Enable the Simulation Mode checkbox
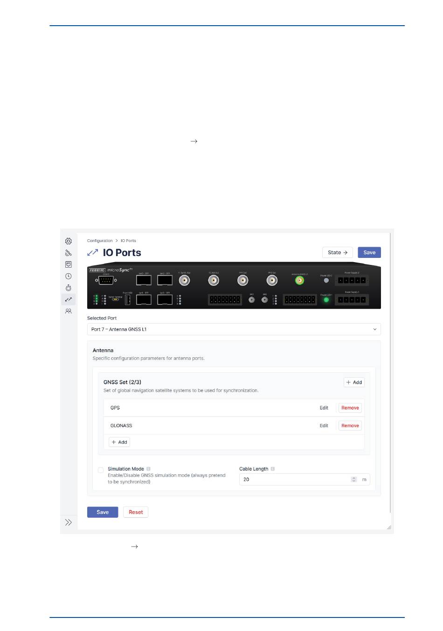This screenshot has height=631, width=443. [101, 470]
